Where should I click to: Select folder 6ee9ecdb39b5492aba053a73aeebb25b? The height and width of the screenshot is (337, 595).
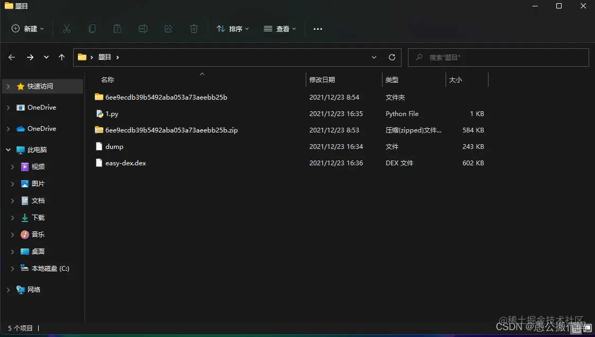pyautogui.click(x=166, y=97)
